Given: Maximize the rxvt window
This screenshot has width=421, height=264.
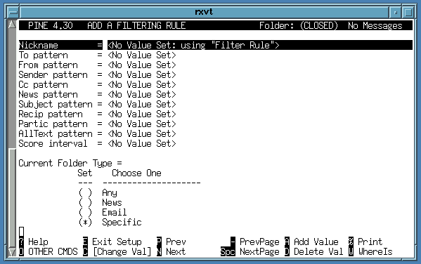Looking at the screenshot, I should click(x=408, y=12).
